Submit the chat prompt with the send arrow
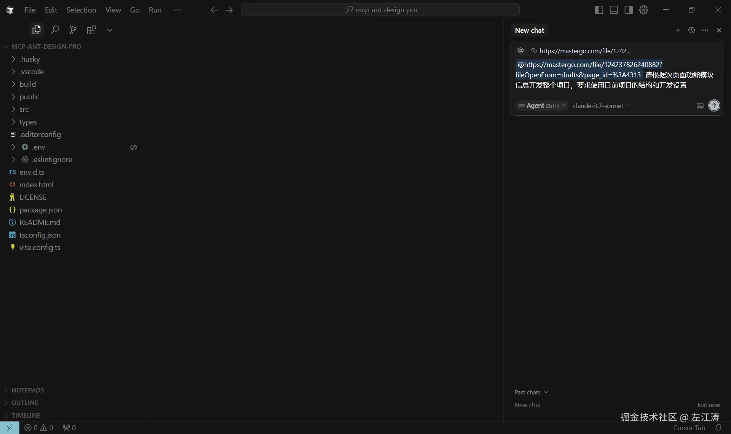Image resolution: width=731 pixels, height=434 pixels. [714, 106]
